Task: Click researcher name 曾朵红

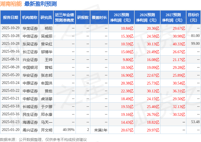Action: pos(47,44)
